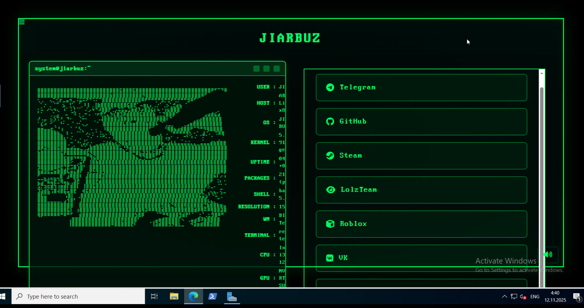The image size is (584, 308).
Task: Open the LolzTeam link
Action: (x=421, y=190)
